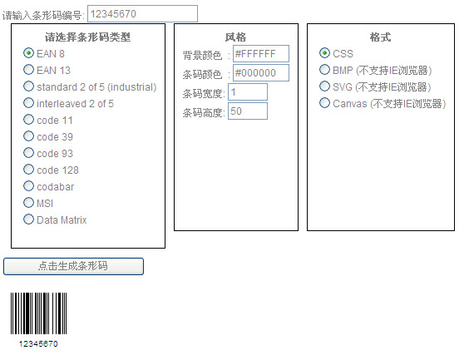Choose interleaved 2 of 5 type
Viewport: 469px width, 360px height.
coord(29,103)
